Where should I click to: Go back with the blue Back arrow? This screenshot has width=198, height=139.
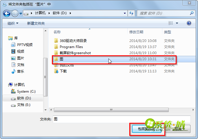(x=7, y=13)
